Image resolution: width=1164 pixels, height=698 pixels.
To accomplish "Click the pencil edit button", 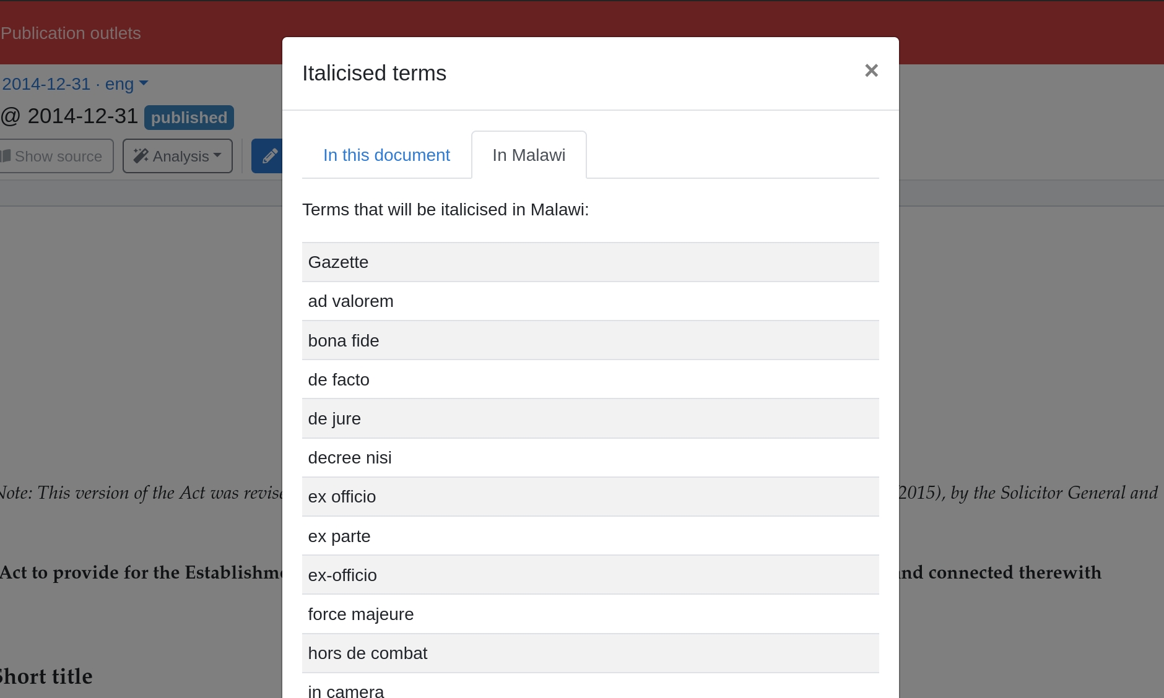I will tap(269, 156).
